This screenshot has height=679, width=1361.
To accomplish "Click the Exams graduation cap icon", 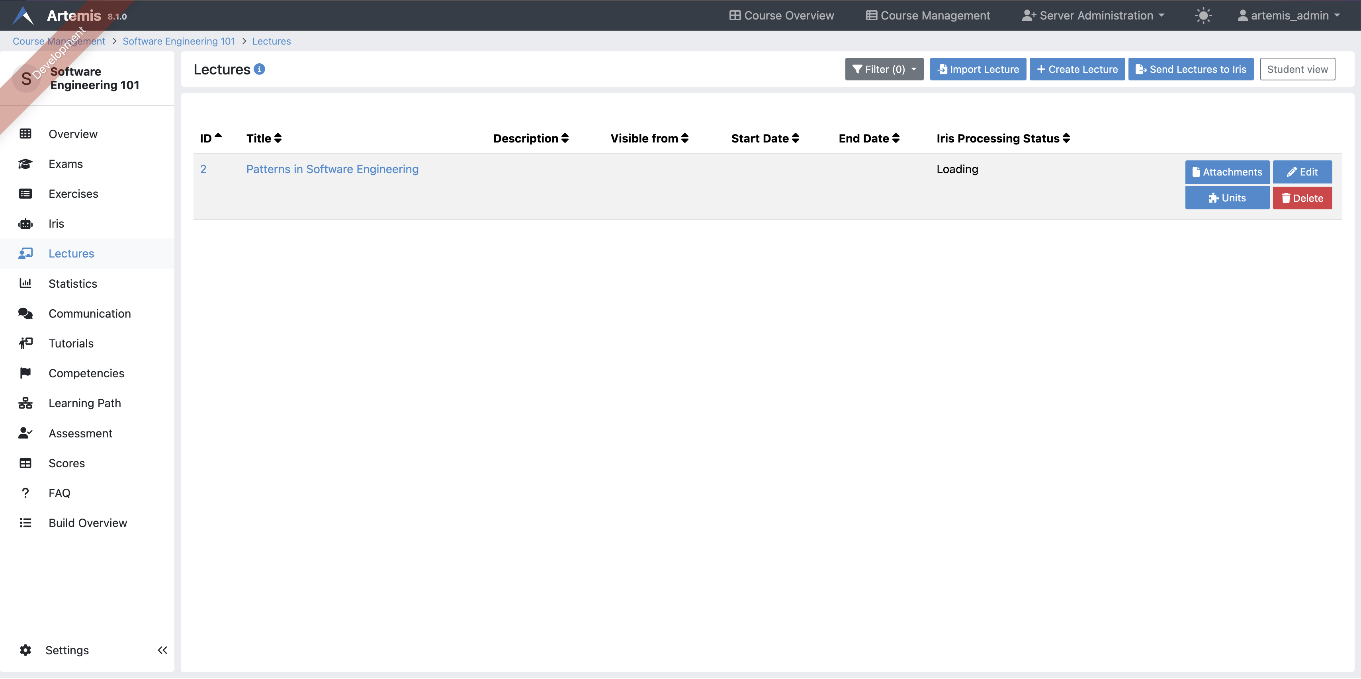I will click(x=25, y=164).
